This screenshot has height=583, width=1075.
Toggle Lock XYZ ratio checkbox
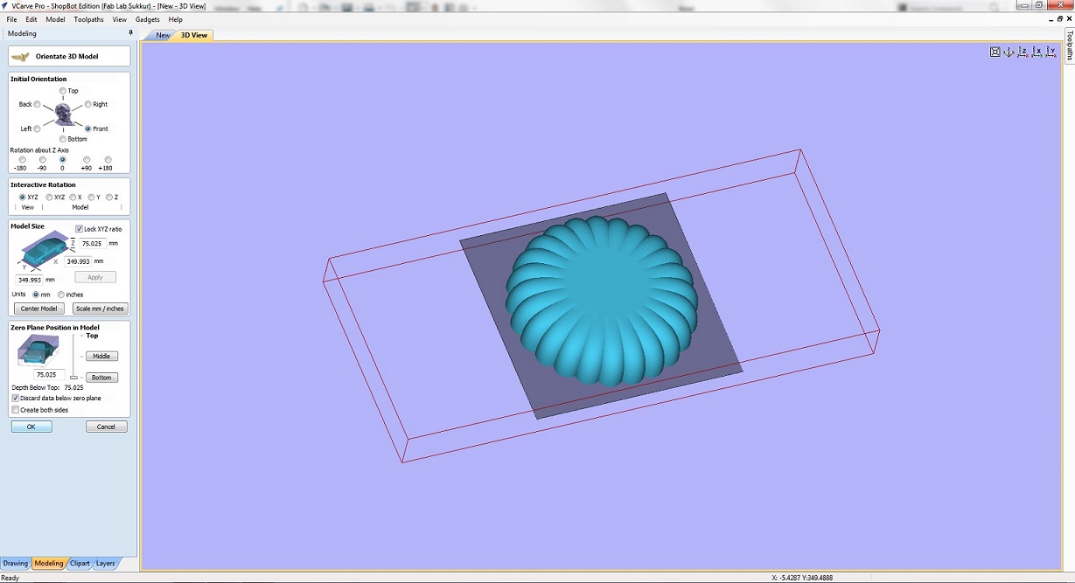tap(79, 229)
